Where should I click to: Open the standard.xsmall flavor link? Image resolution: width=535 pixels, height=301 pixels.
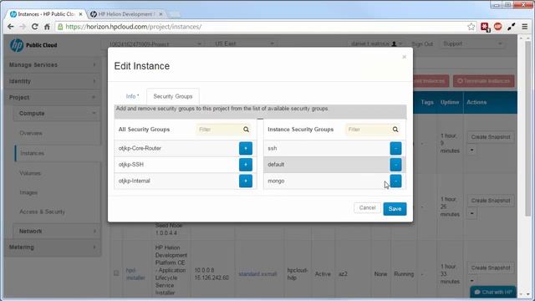click(257, 274)
